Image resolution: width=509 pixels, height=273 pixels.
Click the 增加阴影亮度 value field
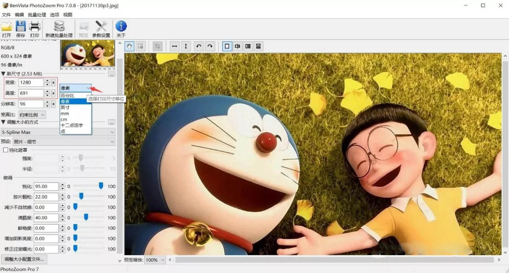pos(46,239)
